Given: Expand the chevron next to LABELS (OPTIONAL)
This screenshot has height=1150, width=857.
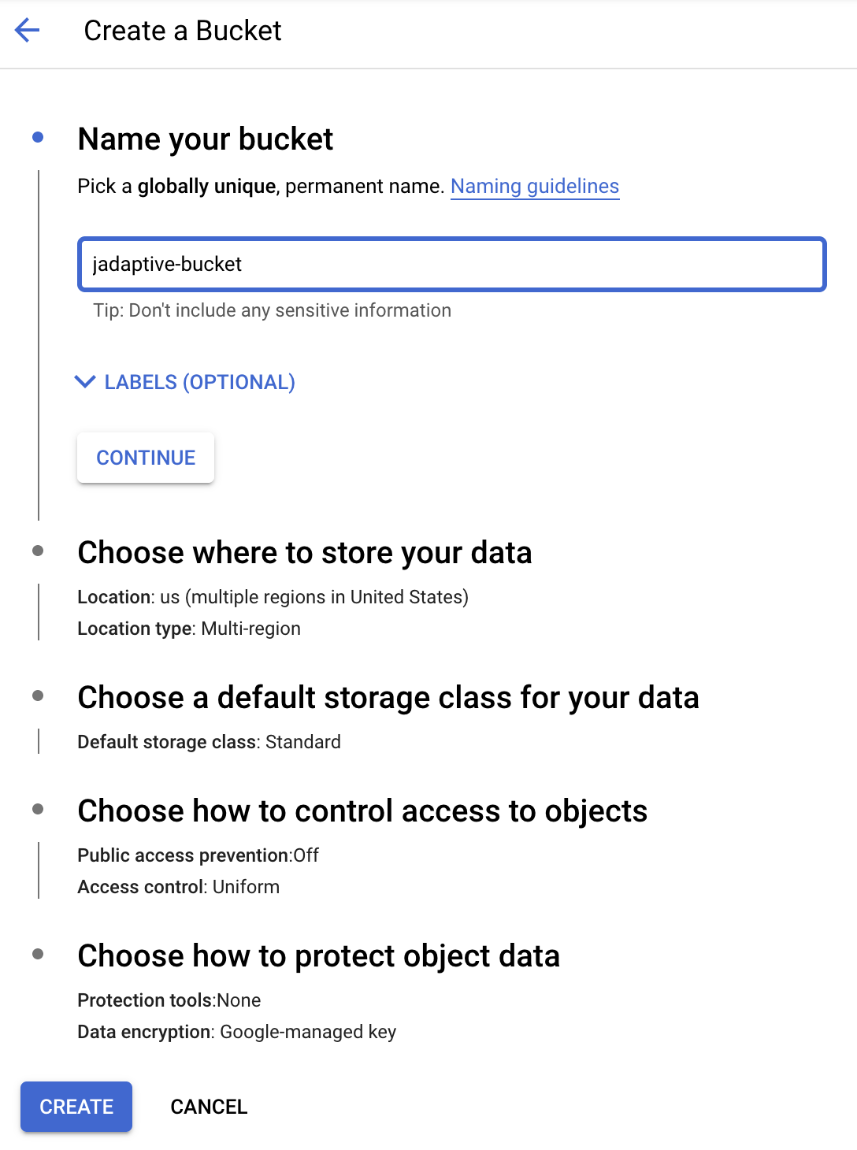Looking at the screenshot, I should pos(85,382).
